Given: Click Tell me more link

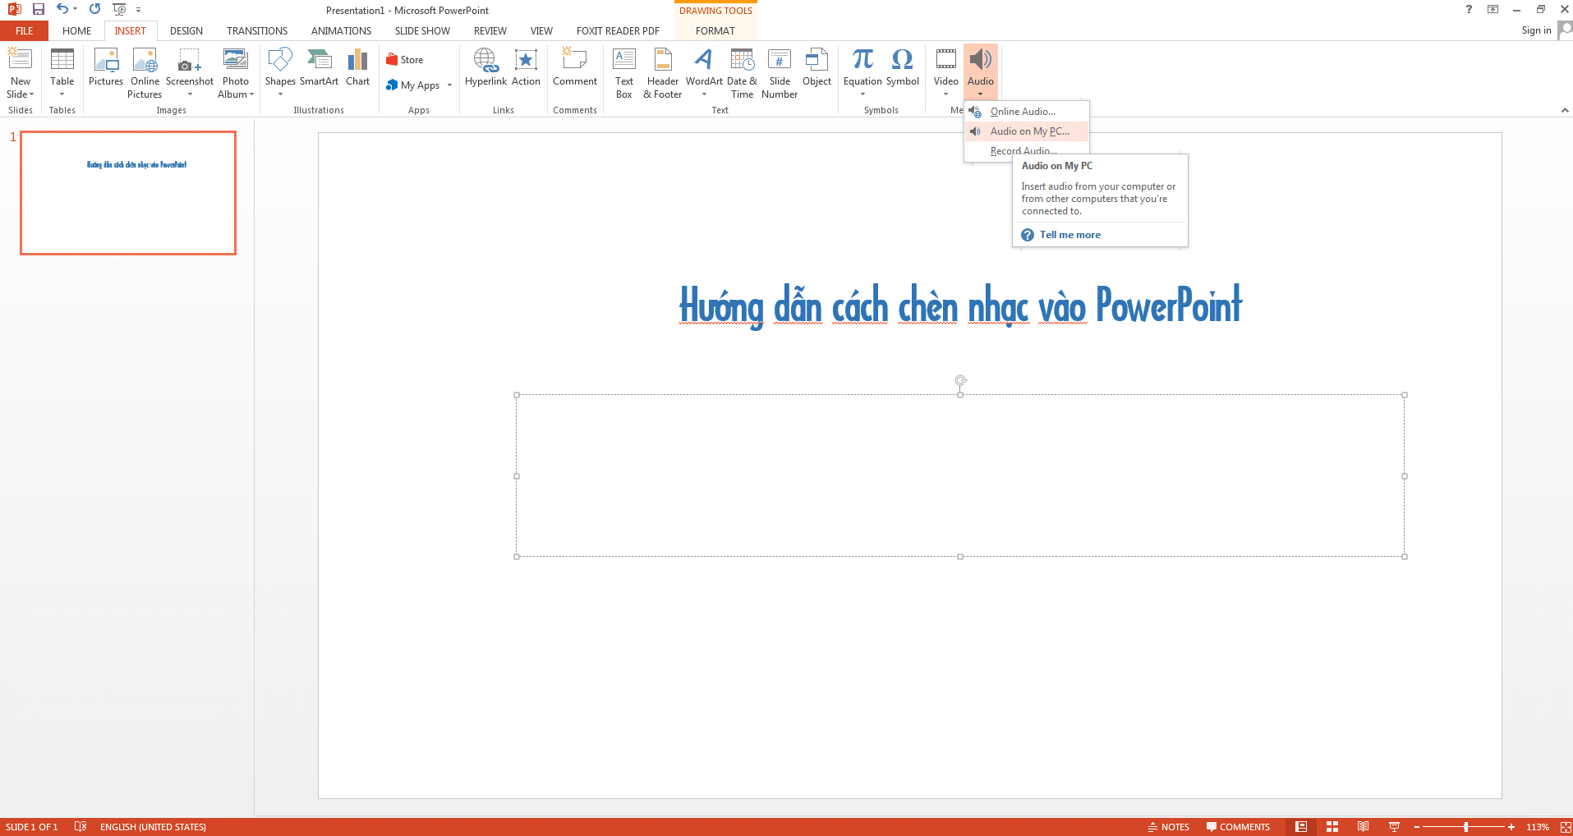Looking at the screenshot, I should click(x=1069, y=235).
